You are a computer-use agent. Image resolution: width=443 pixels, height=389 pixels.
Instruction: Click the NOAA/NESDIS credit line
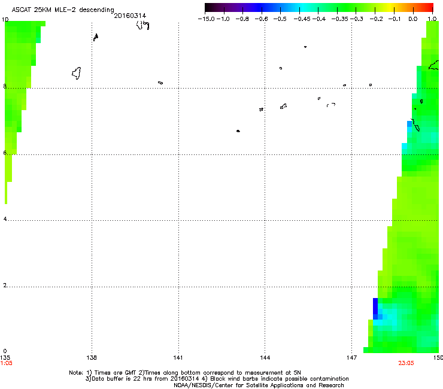tap(259, 385)
